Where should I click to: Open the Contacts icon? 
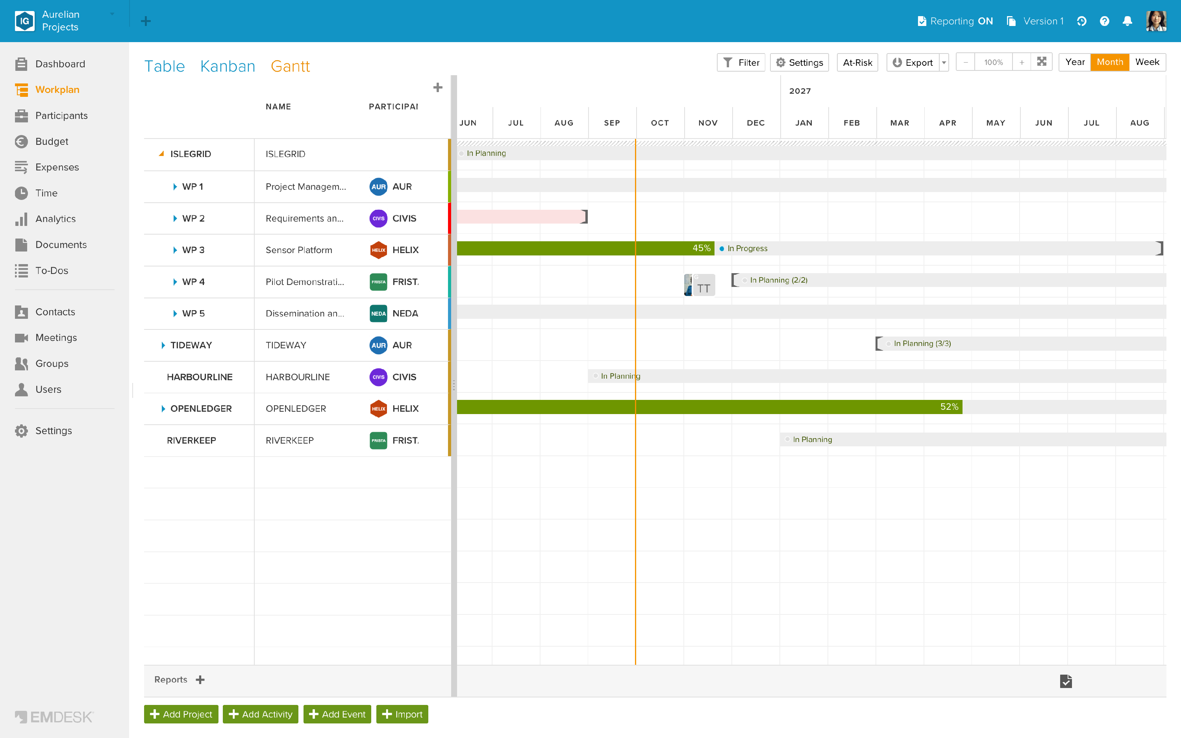pos(21,313)
